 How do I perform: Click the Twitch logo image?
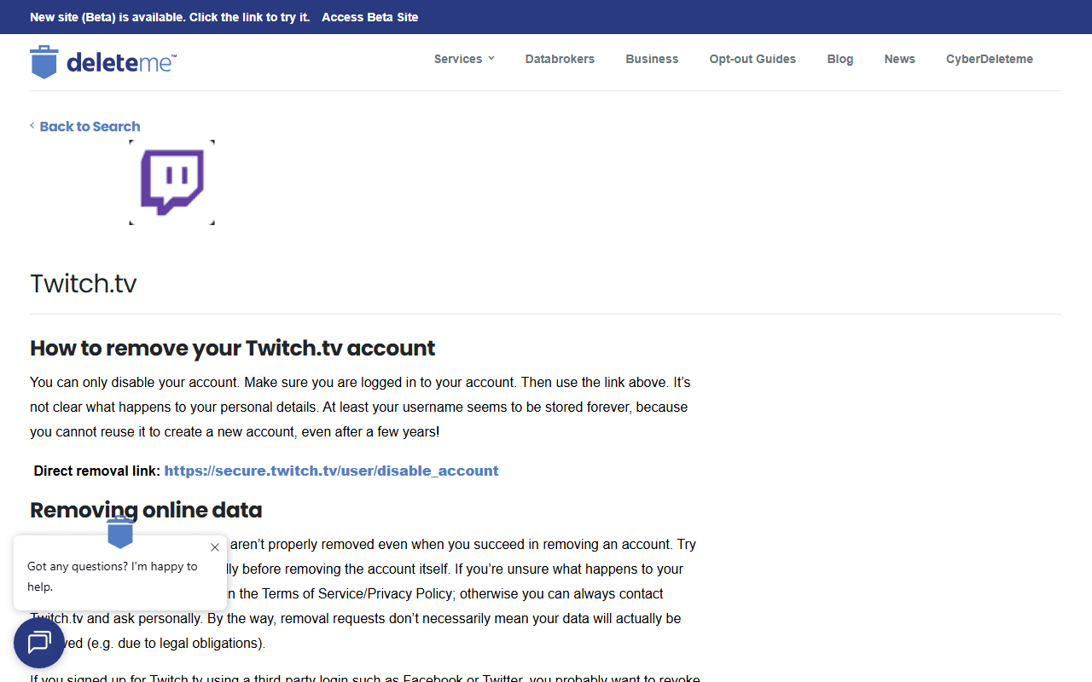point(171,182)
